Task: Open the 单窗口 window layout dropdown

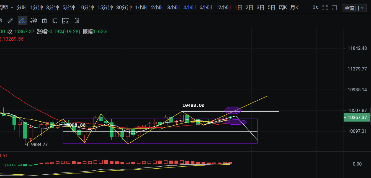Action: 354,8
